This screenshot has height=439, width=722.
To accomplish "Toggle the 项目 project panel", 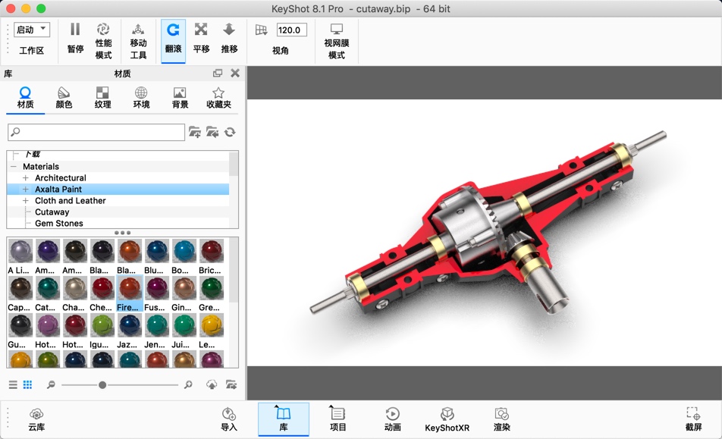I will 338,419.
